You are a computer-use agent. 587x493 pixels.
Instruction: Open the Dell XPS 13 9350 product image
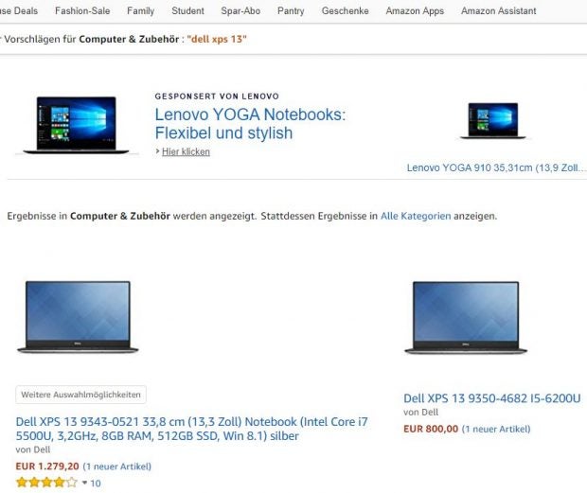466,318
